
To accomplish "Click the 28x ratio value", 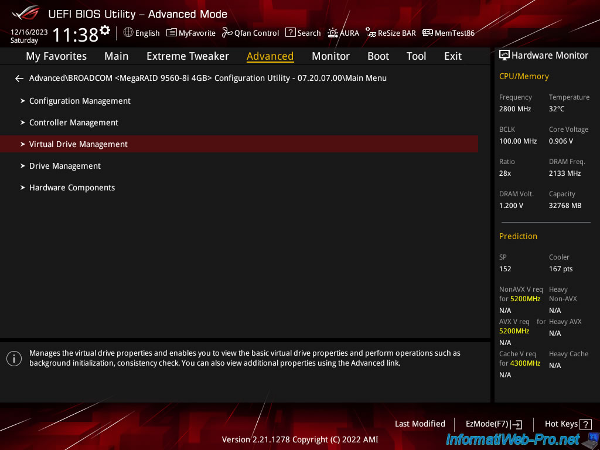I will pos(504,173).
